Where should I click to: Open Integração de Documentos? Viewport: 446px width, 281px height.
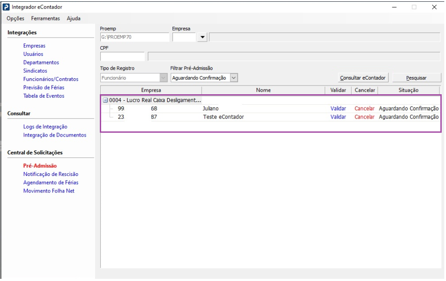coord(55,135)
